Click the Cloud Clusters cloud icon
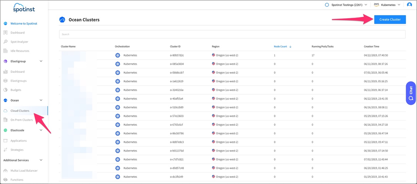The width and height of the screenshot is (417, 184). pos(5,111)
